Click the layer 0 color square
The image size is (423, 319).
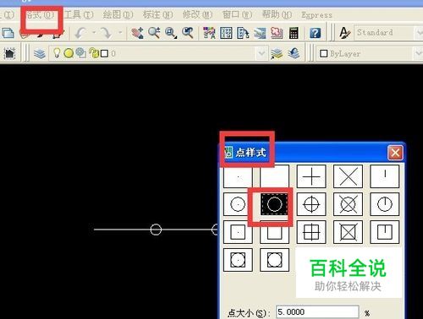(104, 53)
